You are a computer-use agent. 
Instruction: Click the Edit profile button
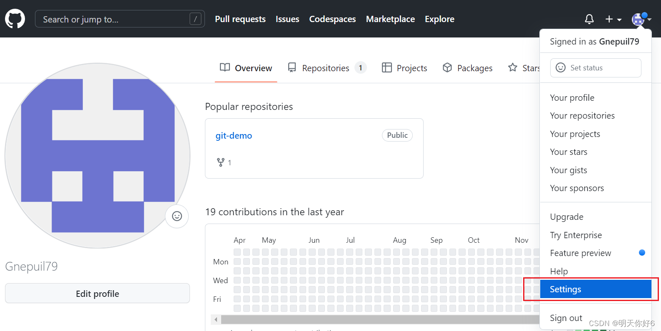(97, 293)
